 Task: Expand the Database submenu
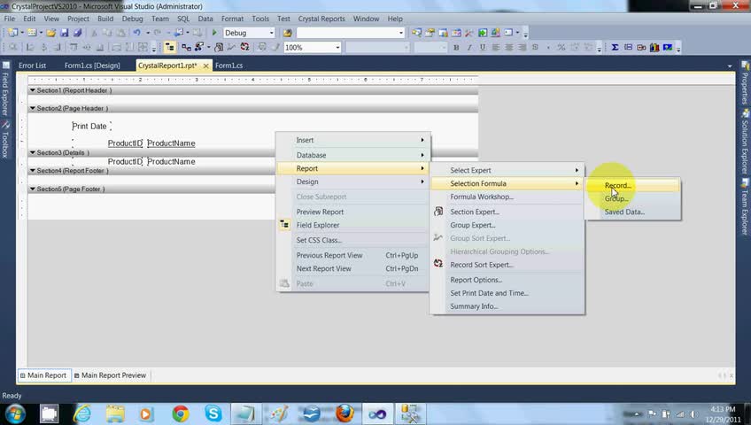coord(353,155)
